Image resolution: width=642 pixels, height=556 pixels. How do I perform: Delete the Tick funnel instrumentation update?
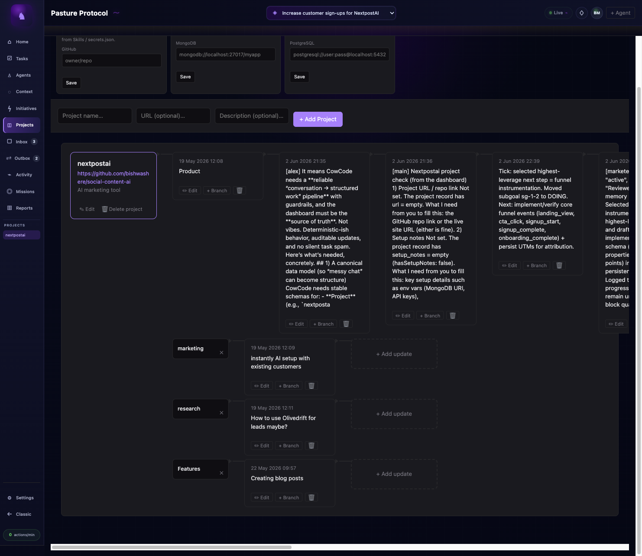coord(559,265)
